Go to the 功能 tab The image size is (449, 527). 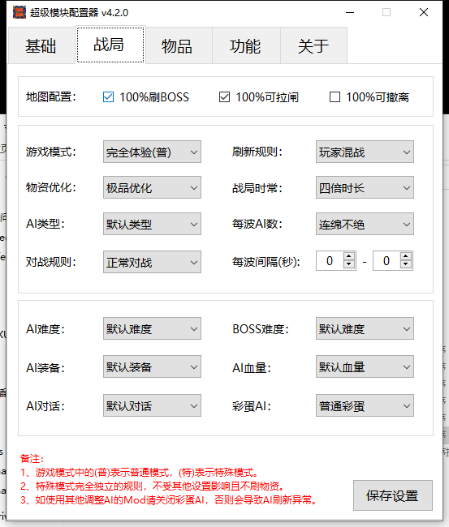(x=246, y=45)
